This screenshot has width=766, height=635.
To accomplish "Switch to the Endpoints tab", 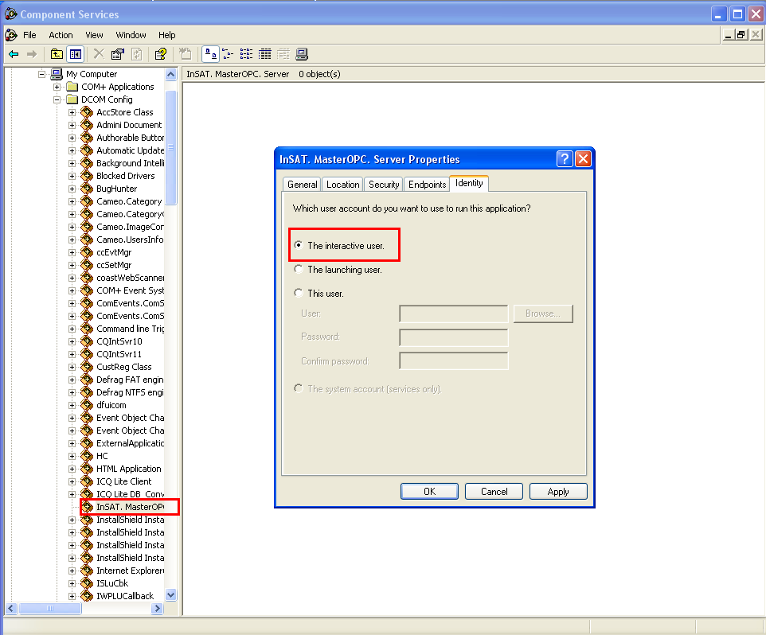I will tap(427, 185).
